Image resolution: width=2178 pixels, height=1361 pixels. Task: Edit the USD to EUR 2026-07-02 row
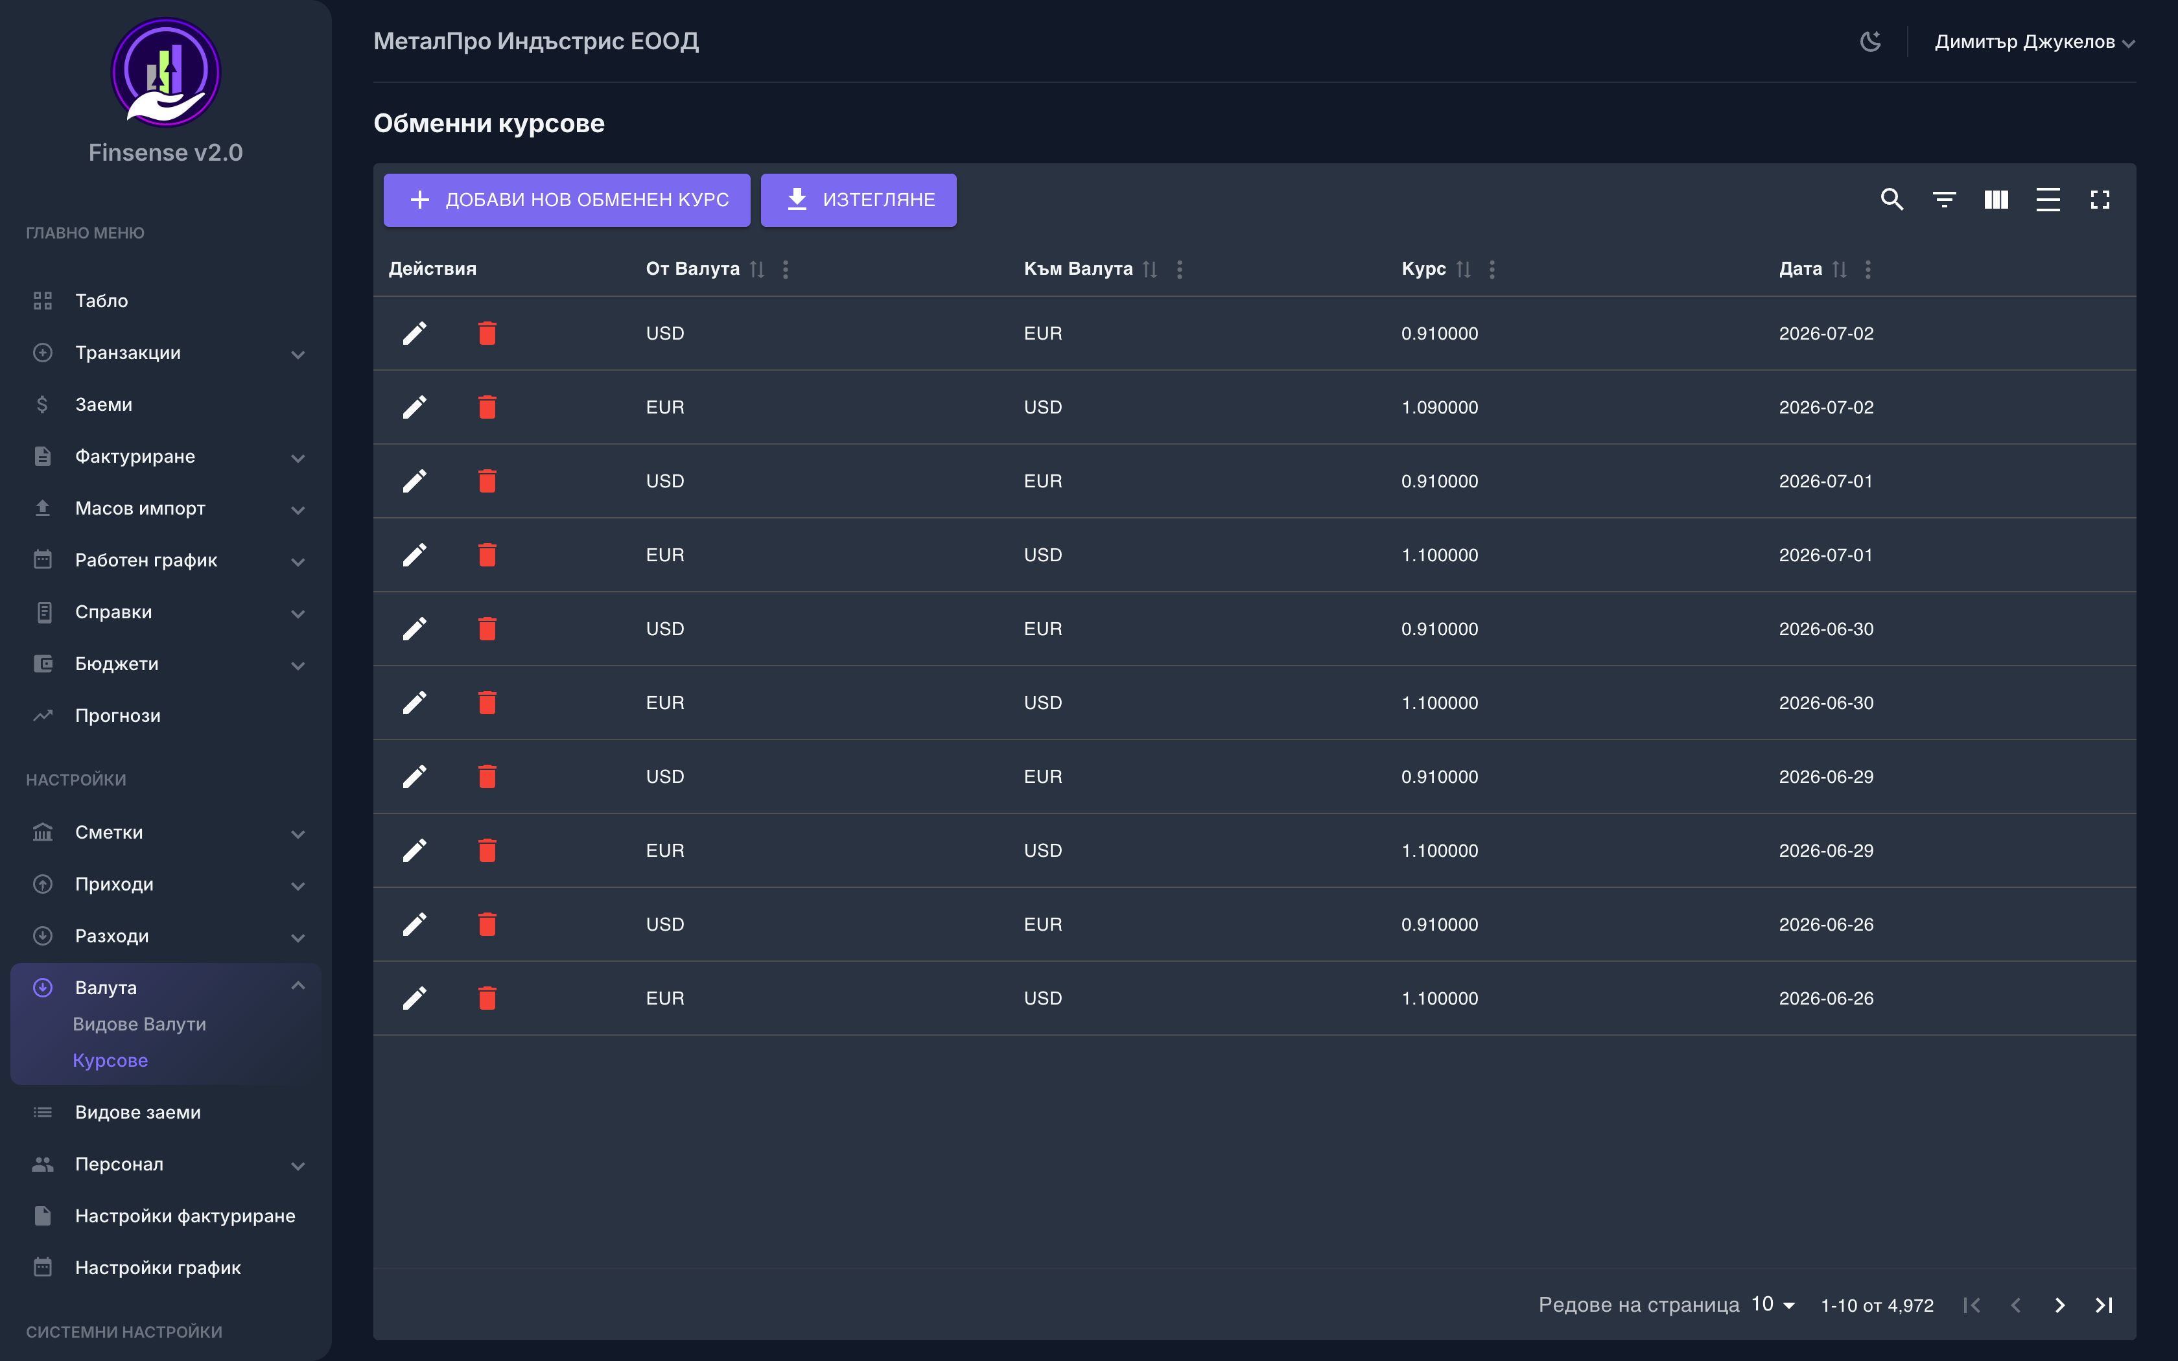414,333
